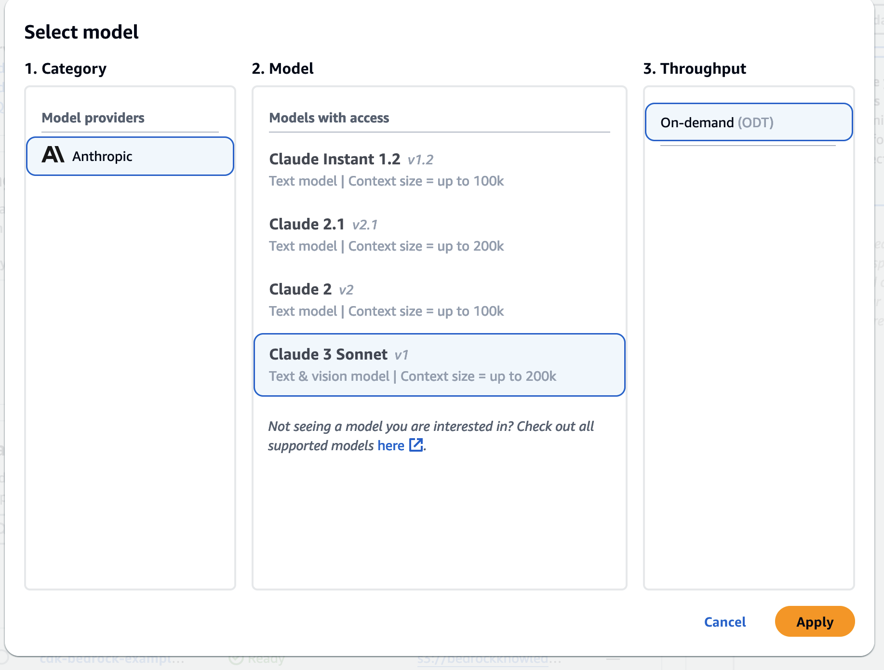The width and height of the screenshot is (884, 670).
Task: Click the '2. Model' step heading
Action: pyautogui.click(x=282, y=68)
